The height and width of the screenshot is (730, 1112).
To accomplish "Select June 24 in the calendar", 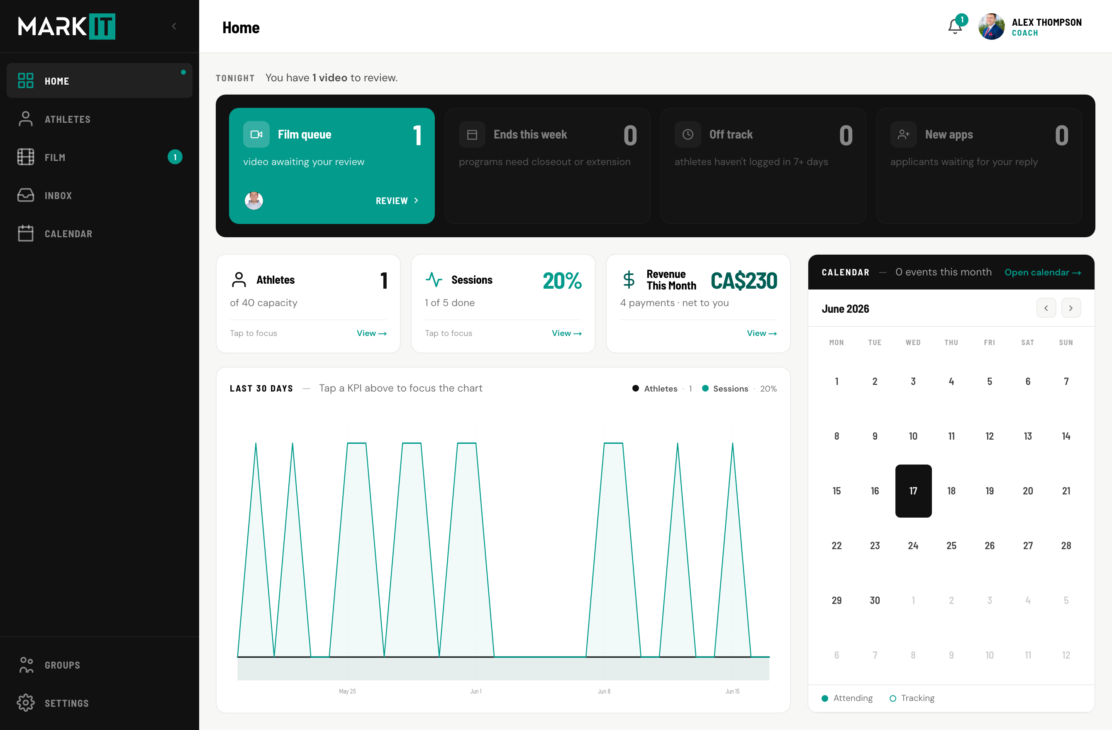I will click(913, 545).
